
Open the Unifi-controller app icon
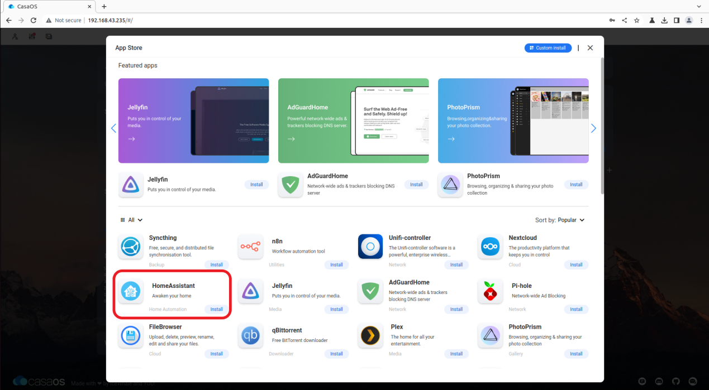pos(370,247)
